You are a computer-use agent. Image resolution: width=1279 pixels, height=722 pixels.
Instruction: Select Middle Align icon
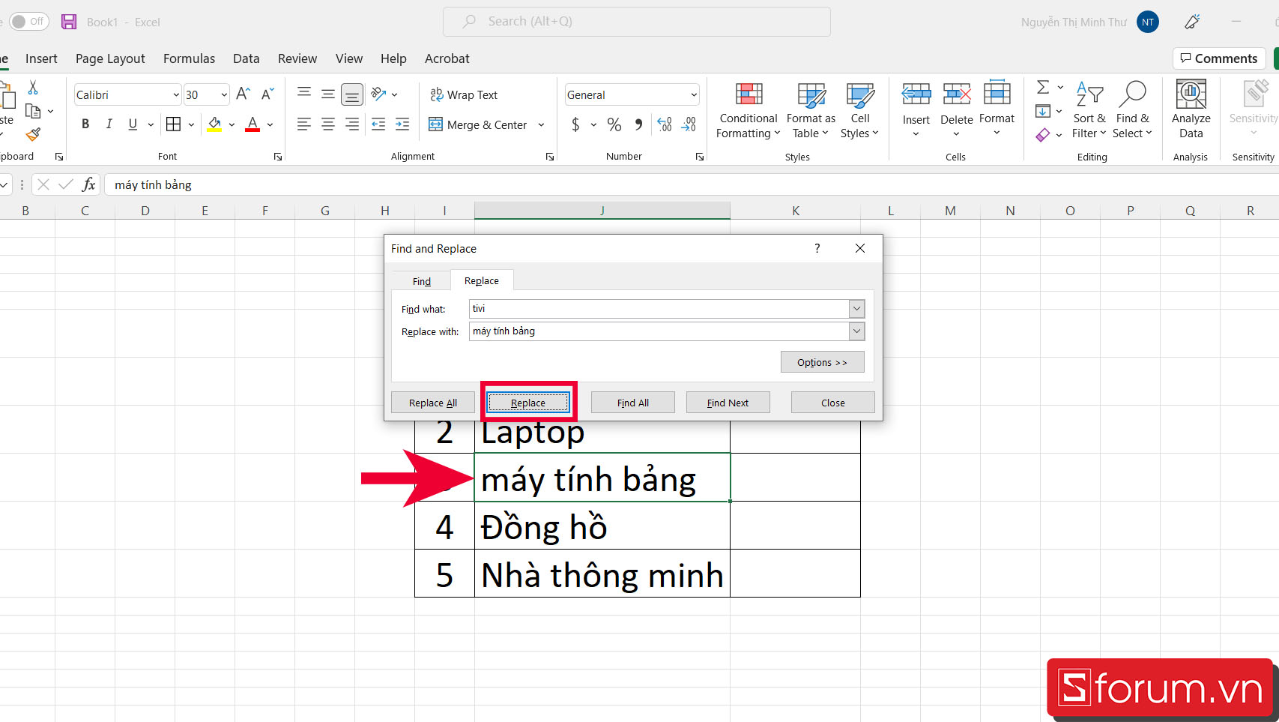pyautogui.click(x=328, y=94)
